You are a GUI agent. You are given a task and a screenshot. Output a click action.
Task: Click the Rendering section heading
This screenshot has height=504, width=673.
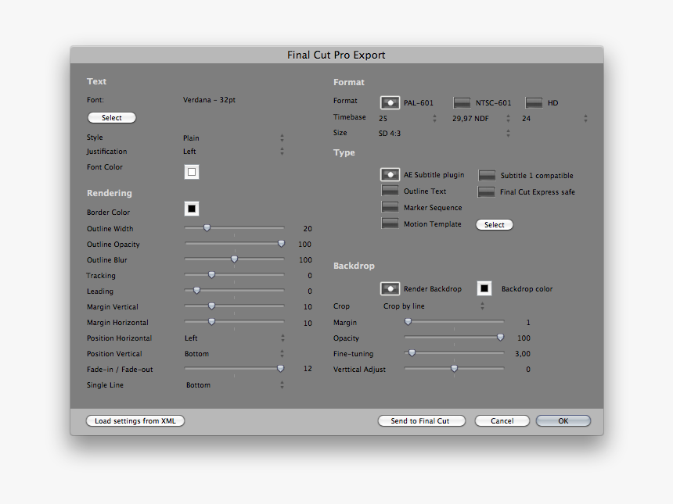tap(109, 193)
